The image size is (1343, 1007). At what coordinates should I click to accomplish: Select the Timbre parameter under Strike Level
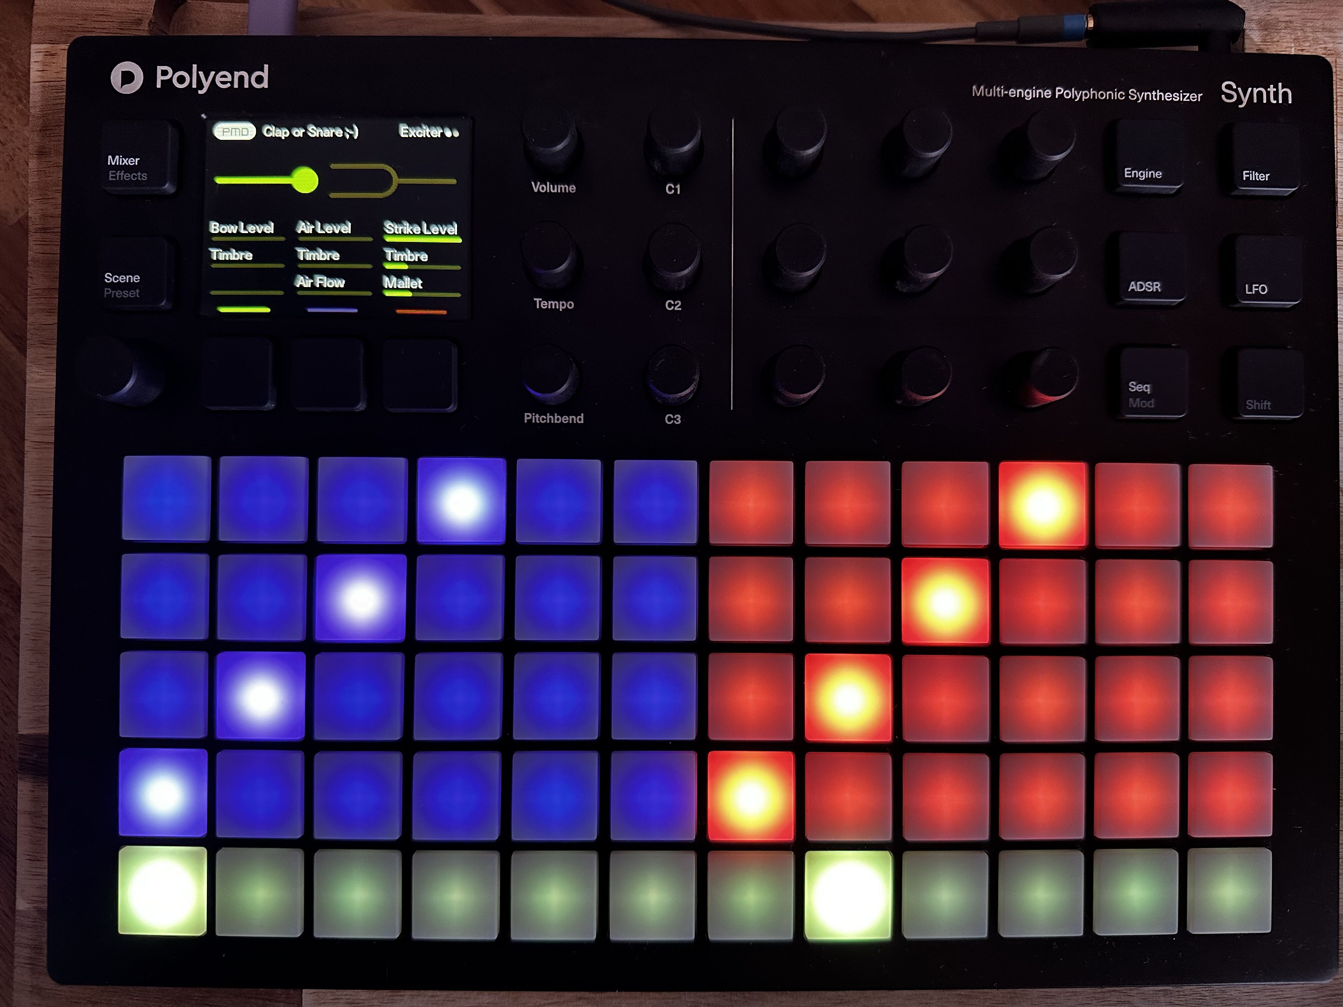pyautogui.click(x=422, y=259)
